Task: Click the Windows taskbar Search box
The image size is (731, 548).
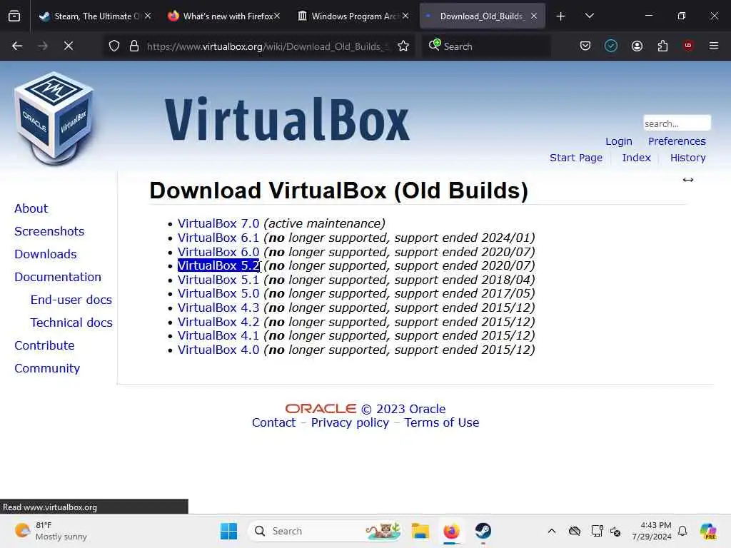Action: tap(326, 531)
